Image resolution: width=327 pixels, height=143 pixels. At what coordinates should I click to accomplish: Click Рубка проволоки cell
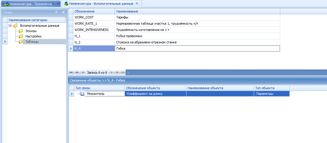[x=197, y=36]
